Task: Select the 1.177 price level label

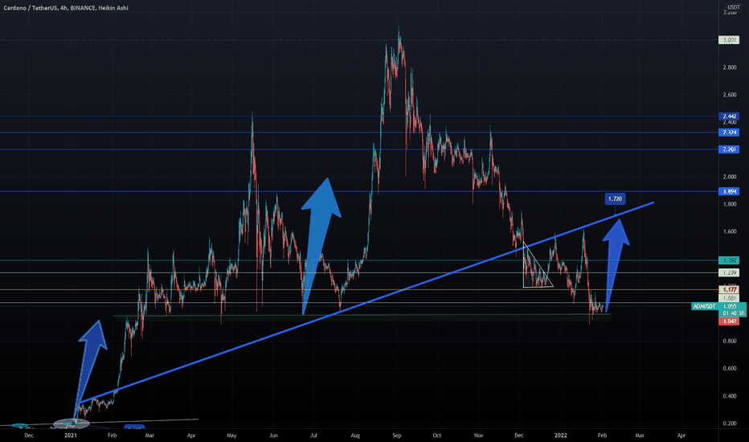Action: (729, 289)
